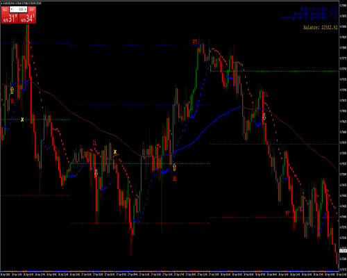Click the yellow X marker on the left green dotted line
Screen dimensions: 347x278
22,120
